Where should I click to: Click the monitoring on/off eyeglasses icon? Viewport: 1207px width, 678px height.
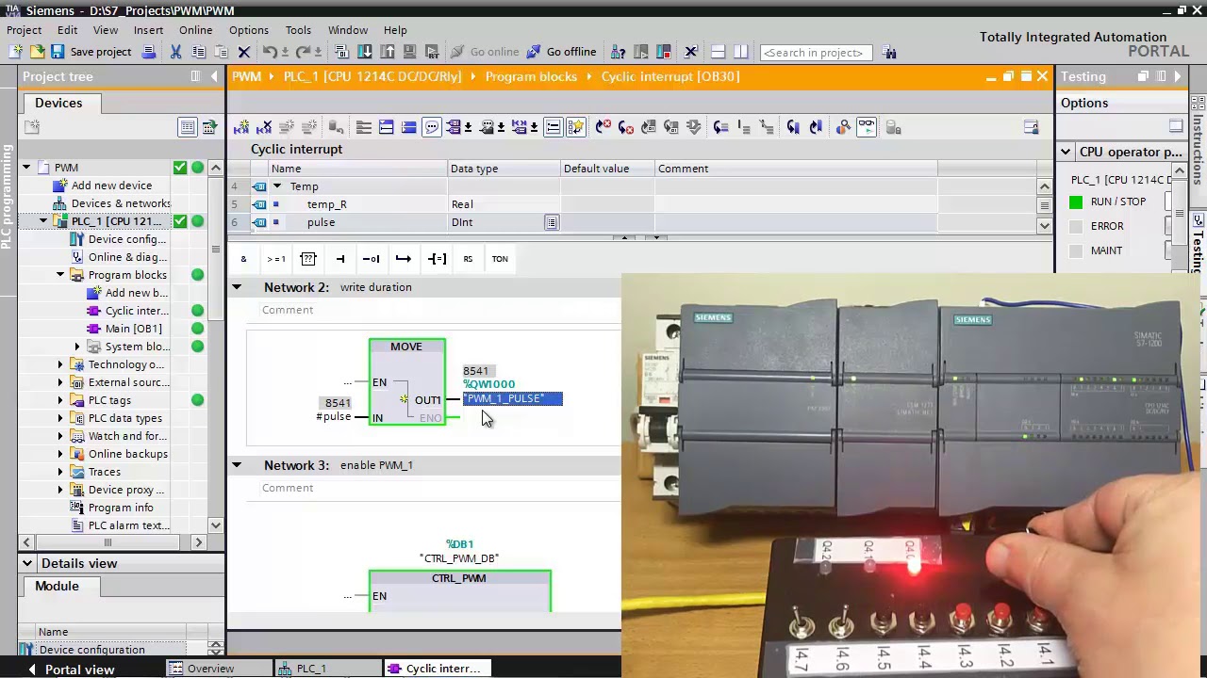point(866,127)
